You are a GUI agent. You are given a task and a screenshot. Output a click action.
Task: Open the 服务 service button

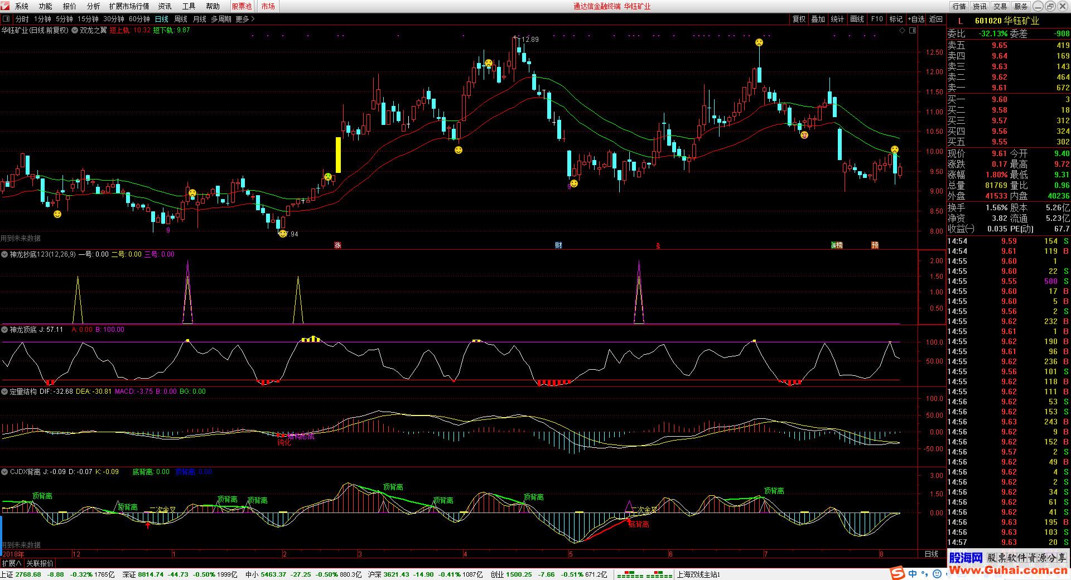[x=1021, y=6]
